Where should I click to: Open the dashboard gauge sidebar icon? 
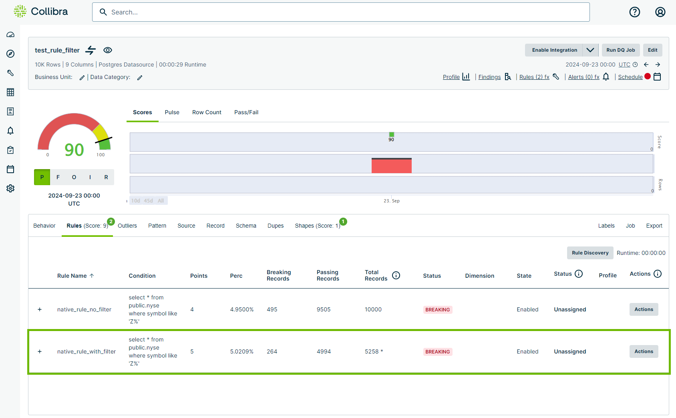(x=10, y=35)
